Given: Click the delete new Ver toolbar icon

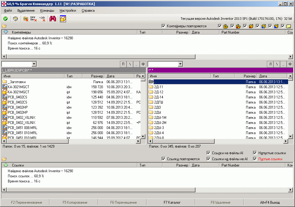Looking at the screenshot, I should (x=33, y=19).
